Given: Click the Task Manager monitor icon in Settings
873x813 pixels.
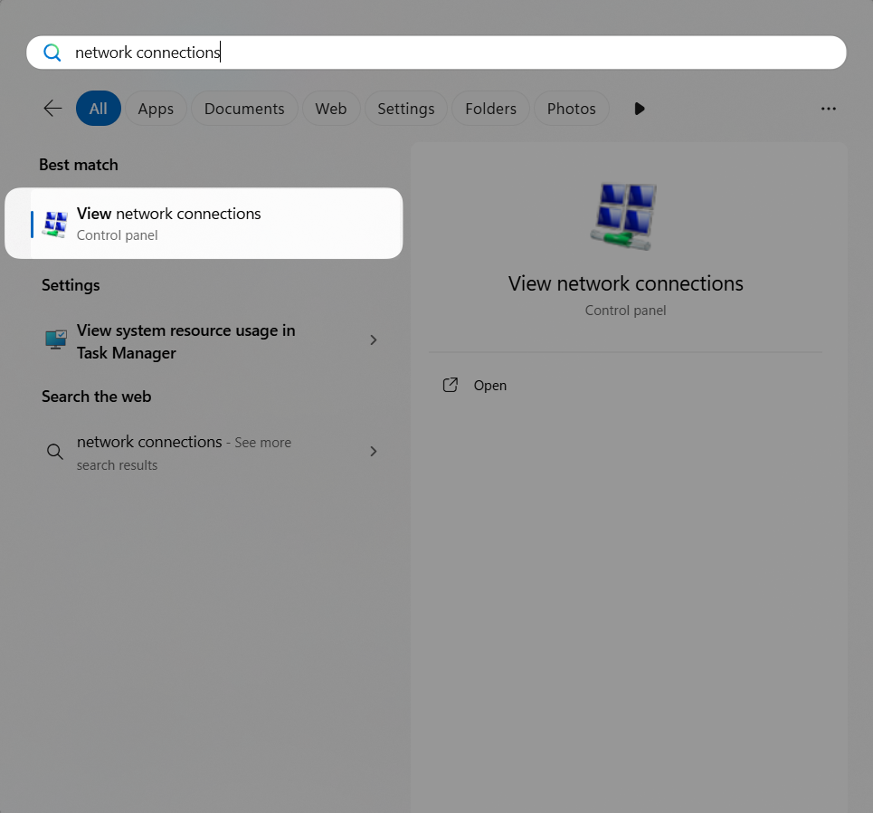Looking at the screenshot, I should [x=56, y=340].
